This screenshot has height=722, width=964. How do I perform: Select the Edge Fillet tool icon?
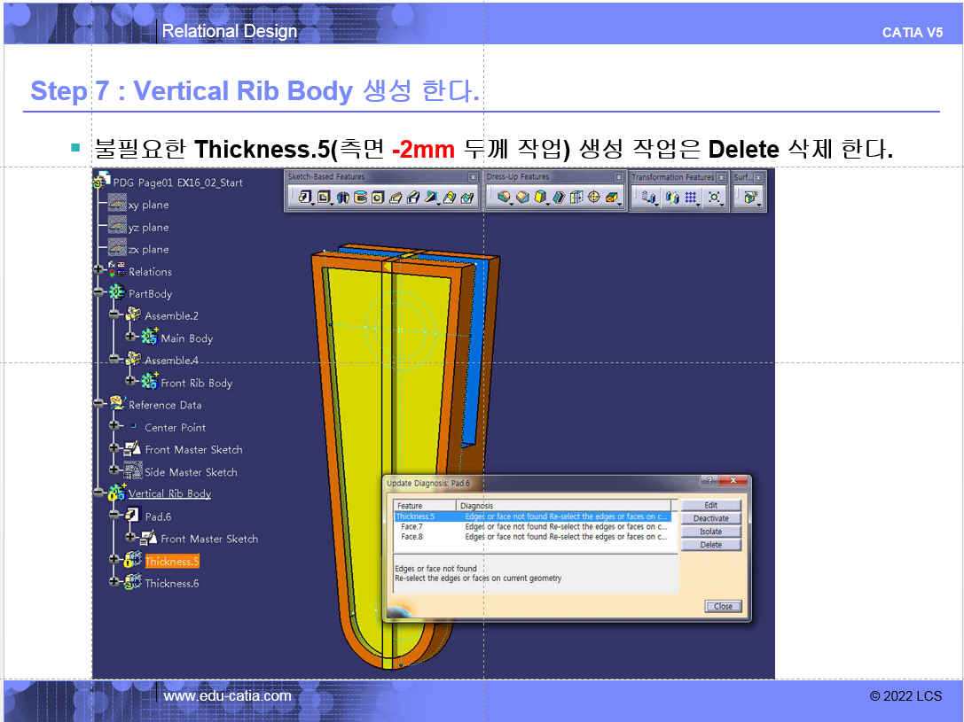click(x=504, y=198)
